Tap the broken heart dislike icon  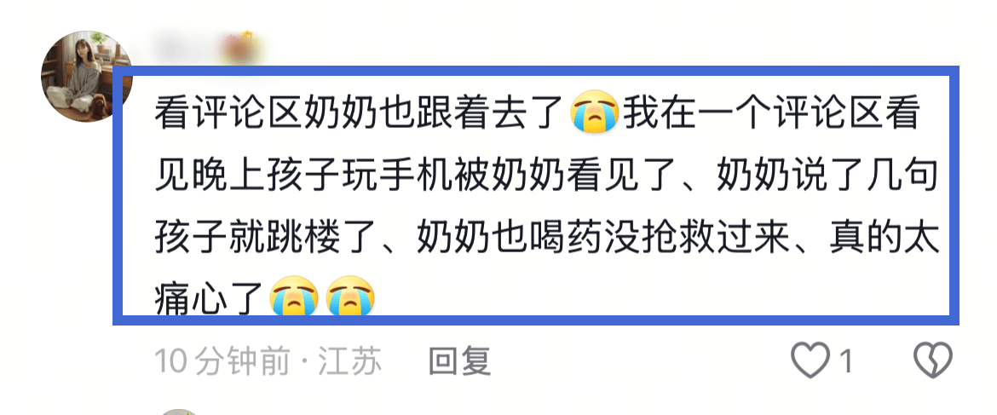point(933,360)
